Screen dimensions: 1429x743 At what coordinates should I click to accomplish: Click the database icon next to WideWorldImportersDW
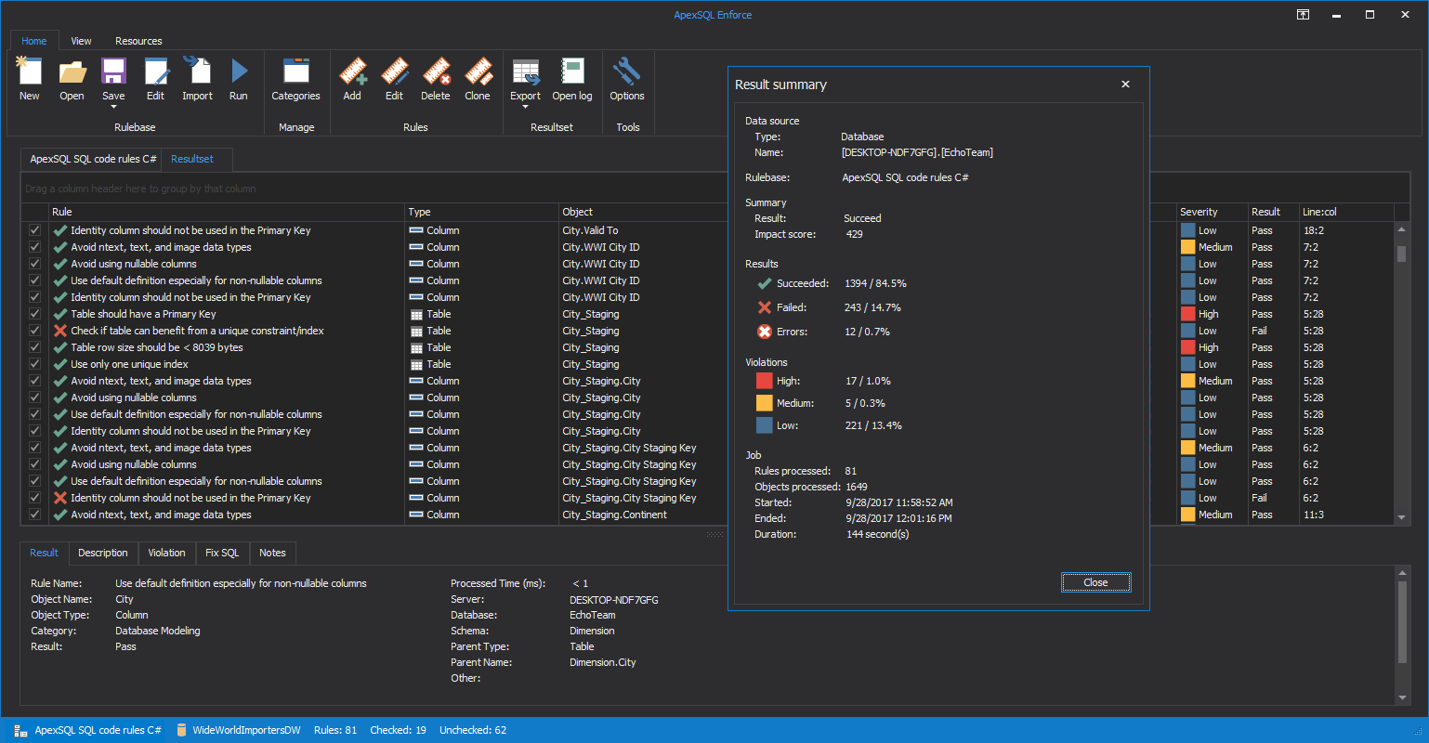tap(181, 730)
